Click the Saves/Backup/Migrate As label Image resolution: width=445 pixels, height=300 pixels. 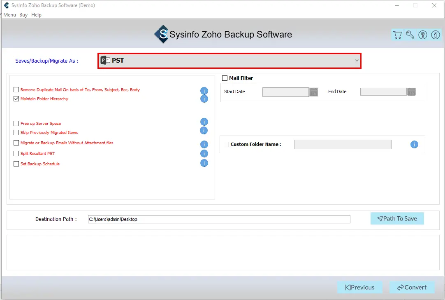47,61
